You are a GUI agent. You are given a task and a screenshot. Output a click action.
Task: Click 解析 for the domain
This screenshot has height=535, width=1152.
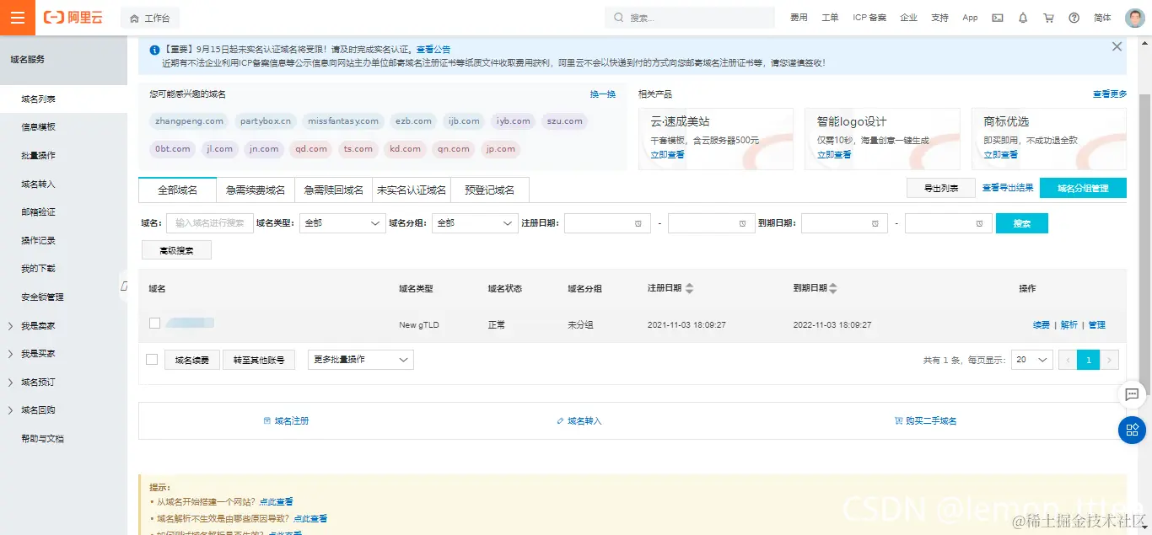[x=1069, y=325]
